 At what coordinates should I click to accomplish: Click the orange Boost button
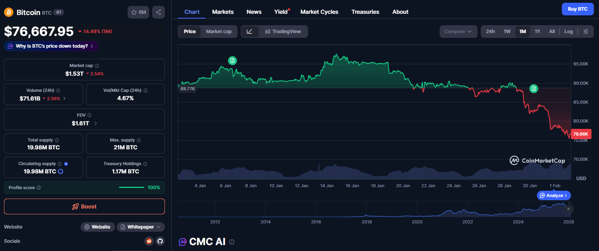84,206
